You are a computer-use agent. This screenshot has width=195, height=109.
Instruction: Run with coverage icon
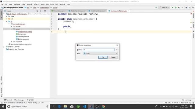pos(179,8)
